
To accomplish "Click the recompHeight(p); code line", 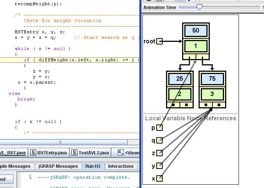I will click(x=38, y=4).
